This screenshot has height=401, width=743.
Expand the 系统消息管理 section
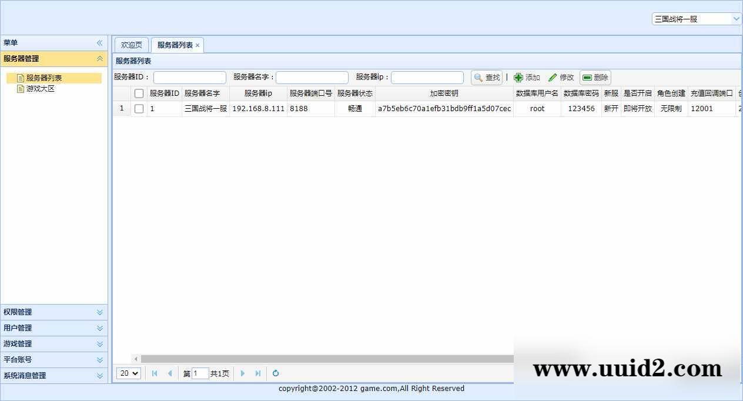point(53,375)
